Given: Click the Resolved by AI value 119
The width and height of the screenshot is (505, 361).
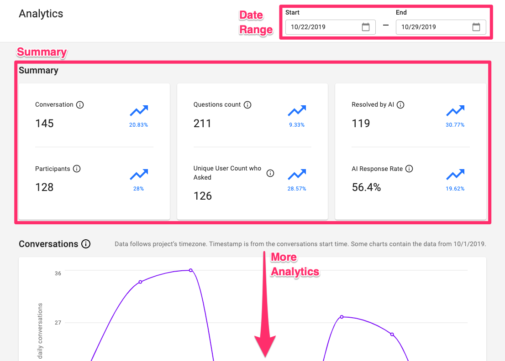Looking at the screenshot, I should point(361,124).
